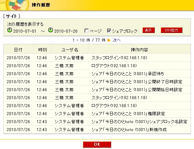The width and height of the screenshot is (194, 149).
Task: Click the 操作履歴 title text
Action: coord(41,5)
